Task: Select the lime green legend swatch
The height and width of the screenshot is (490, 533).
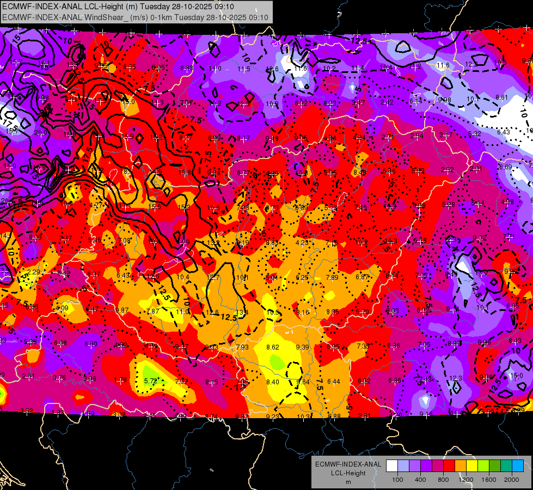Action: [x=483, y=466]
